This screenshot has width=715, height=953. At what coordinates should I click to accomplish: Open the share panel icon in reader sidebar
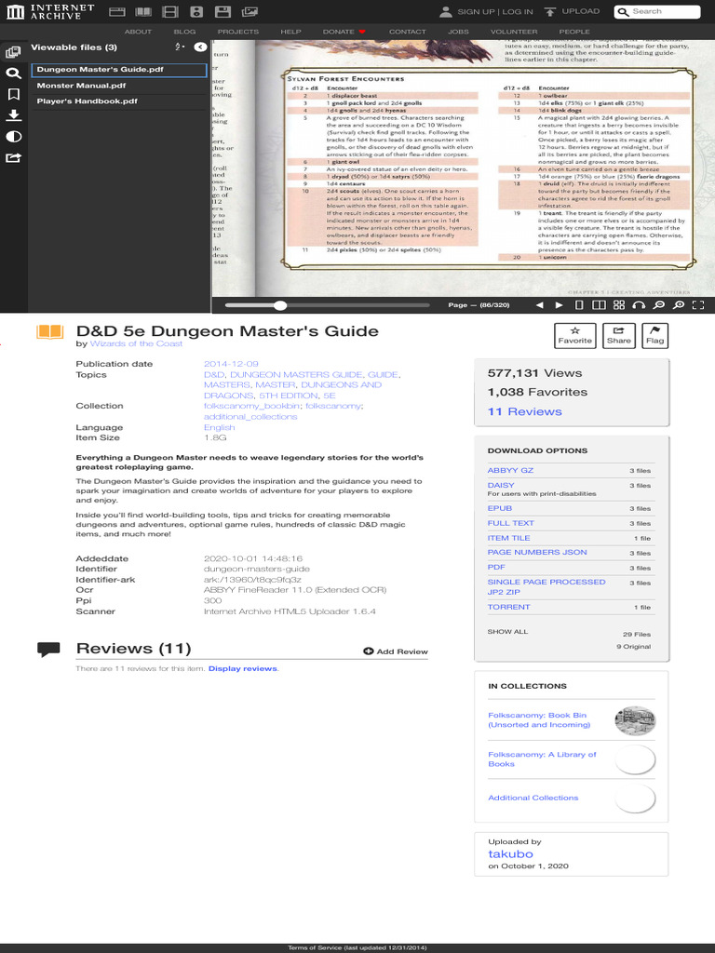[x=13, y=157]
